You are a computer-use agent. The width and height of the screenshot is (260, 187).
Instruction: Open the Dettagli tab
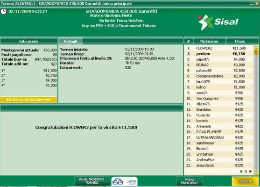click(x=70, y=41)
